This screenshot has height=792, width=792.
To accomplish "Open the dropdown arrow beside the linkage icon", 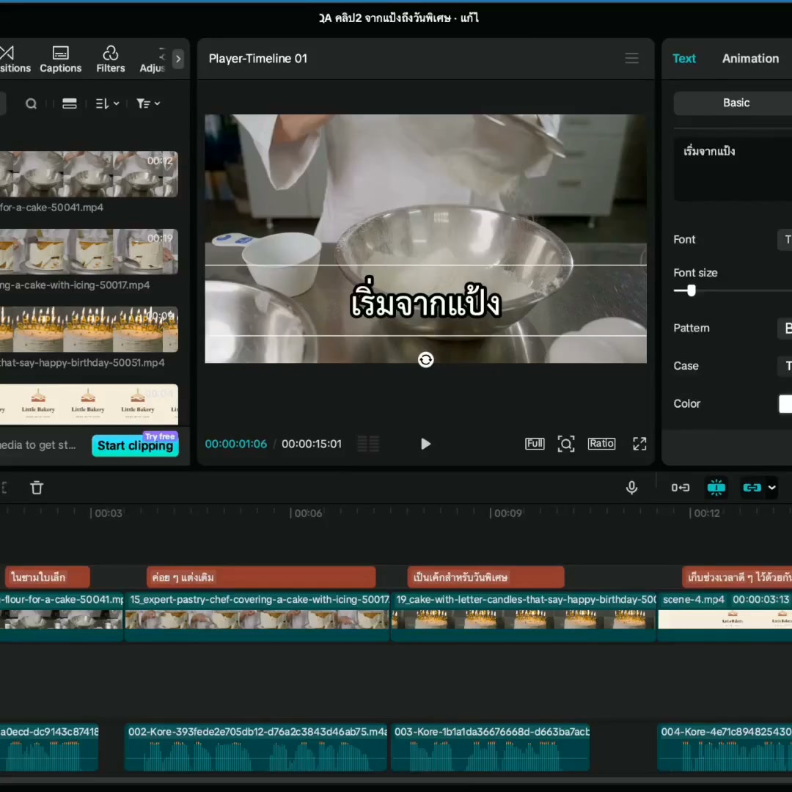I will (771, 488).
